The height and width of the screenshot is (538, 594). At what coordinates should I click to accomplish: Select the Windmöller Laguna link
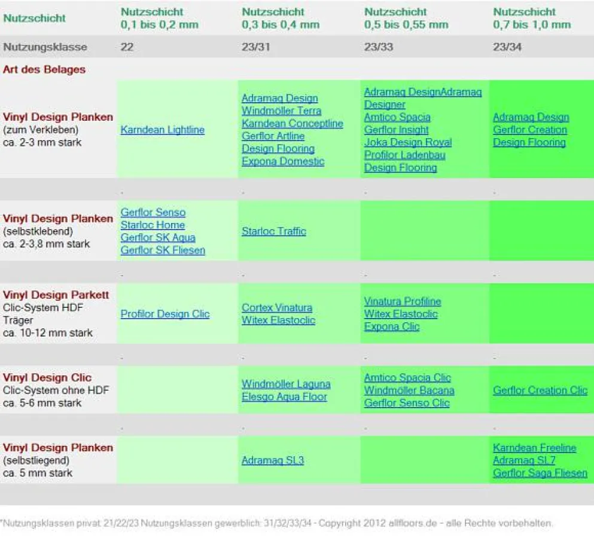286,384
